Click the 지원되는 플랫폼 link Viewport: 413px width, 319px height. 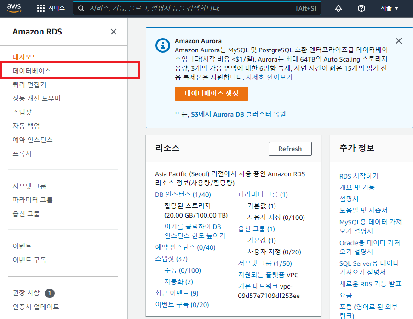tap(261, 275)
